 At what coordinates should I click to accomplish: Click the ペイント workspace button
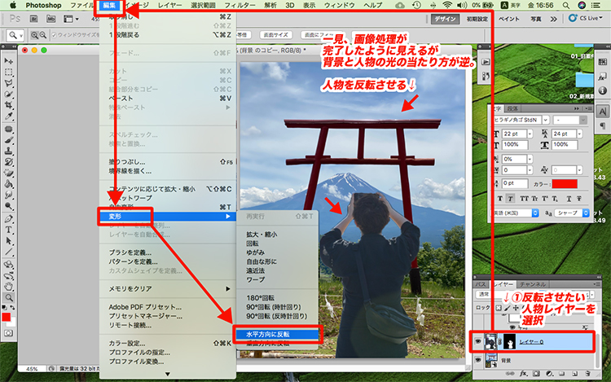tap(509, 19)
